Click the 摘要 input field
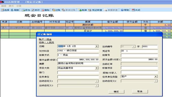The width and height of the screenshot is (172, 97). coord(78,63)
